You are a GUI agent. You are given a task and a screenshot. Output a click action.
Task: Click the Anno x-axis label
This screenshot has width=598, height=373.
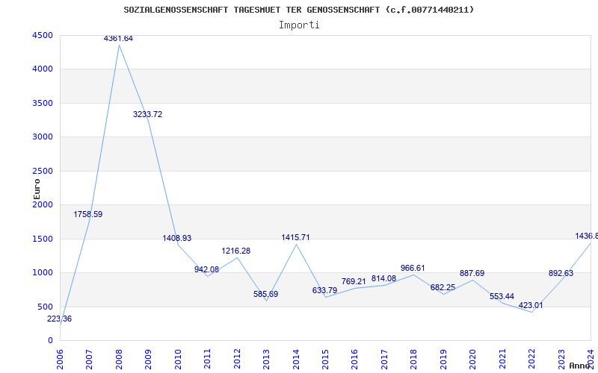(580, 366)
